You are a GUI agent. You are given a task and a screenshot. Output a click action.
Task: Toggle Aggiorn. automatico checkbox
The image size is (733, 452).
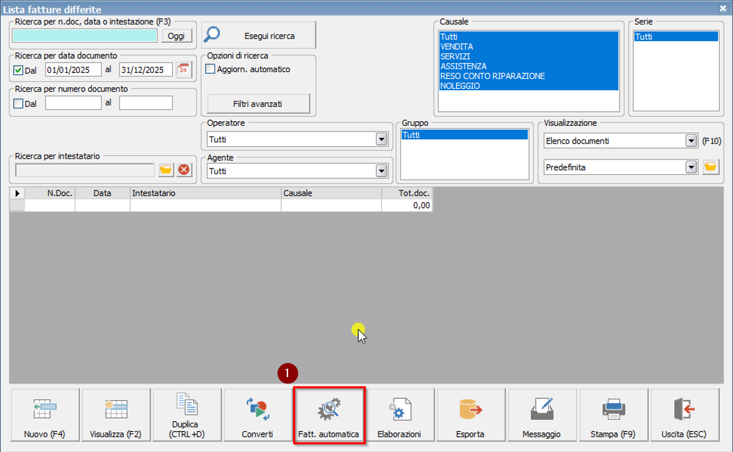pyautogui.click(x=211, y=69)
